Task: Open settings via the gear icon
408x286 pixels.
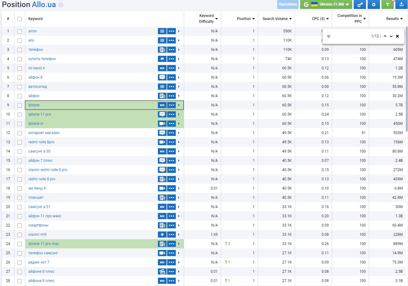Action: [374, 4]
